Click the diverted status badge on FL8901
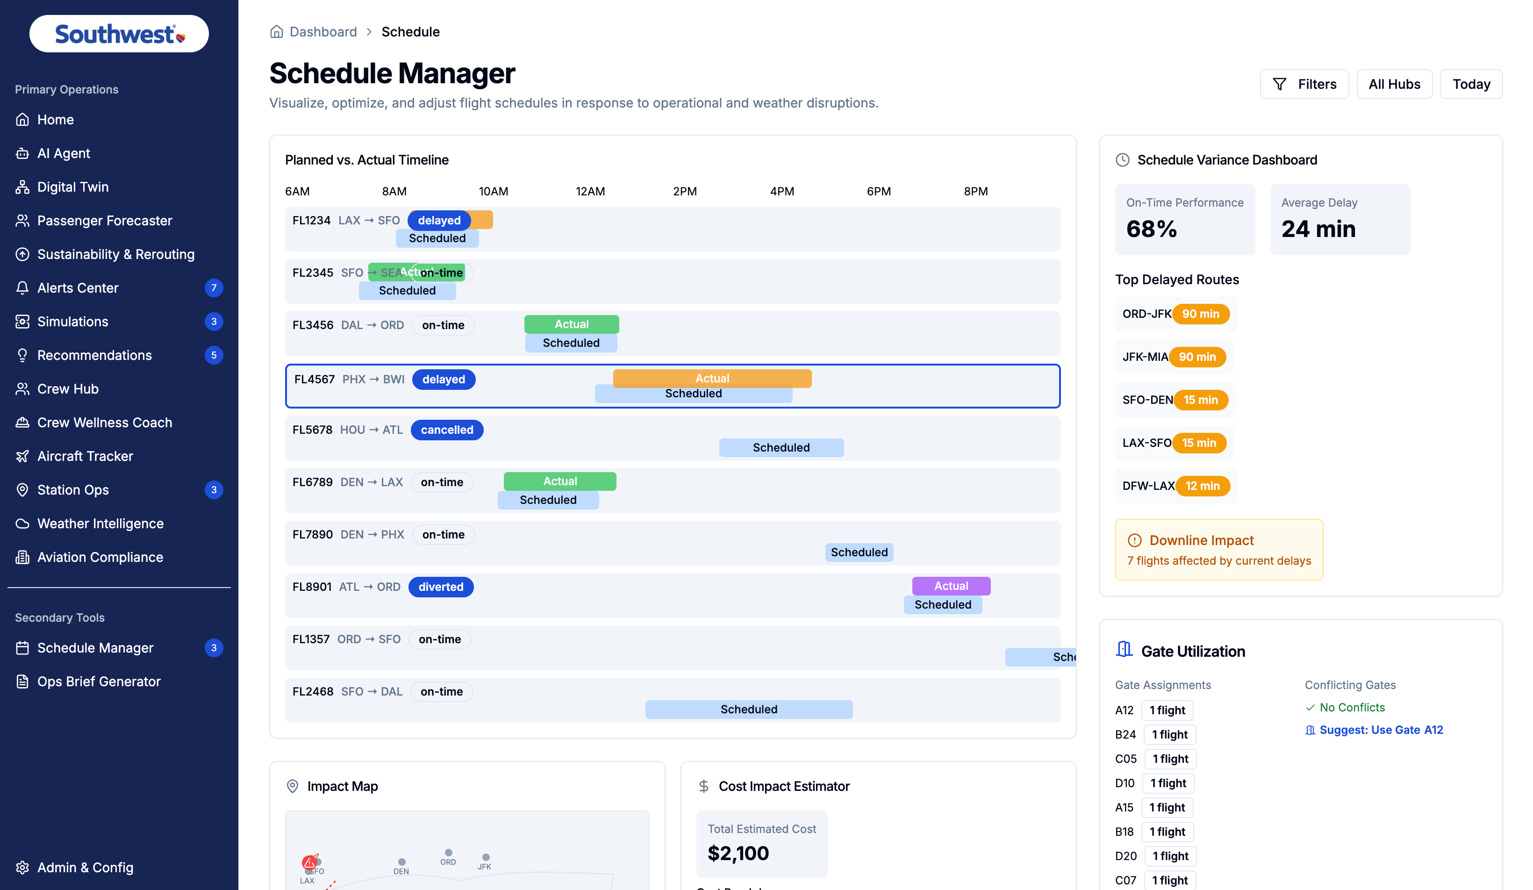 [441, 587]
